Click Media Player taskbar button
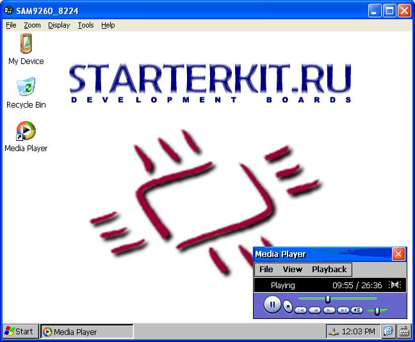The image size is (415, 342). pos(87,332)
